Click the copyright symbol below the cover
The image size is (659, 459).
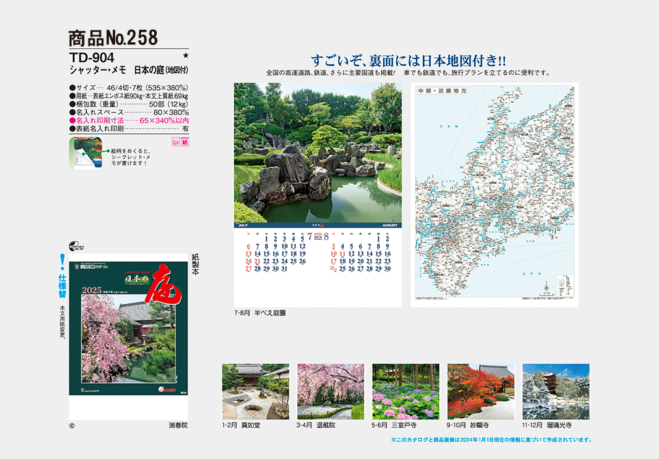pyautogui.click(x=72, y=426)
